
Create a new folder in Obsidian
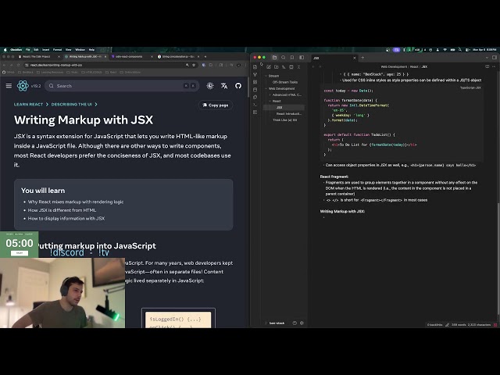tap(276, 67)
